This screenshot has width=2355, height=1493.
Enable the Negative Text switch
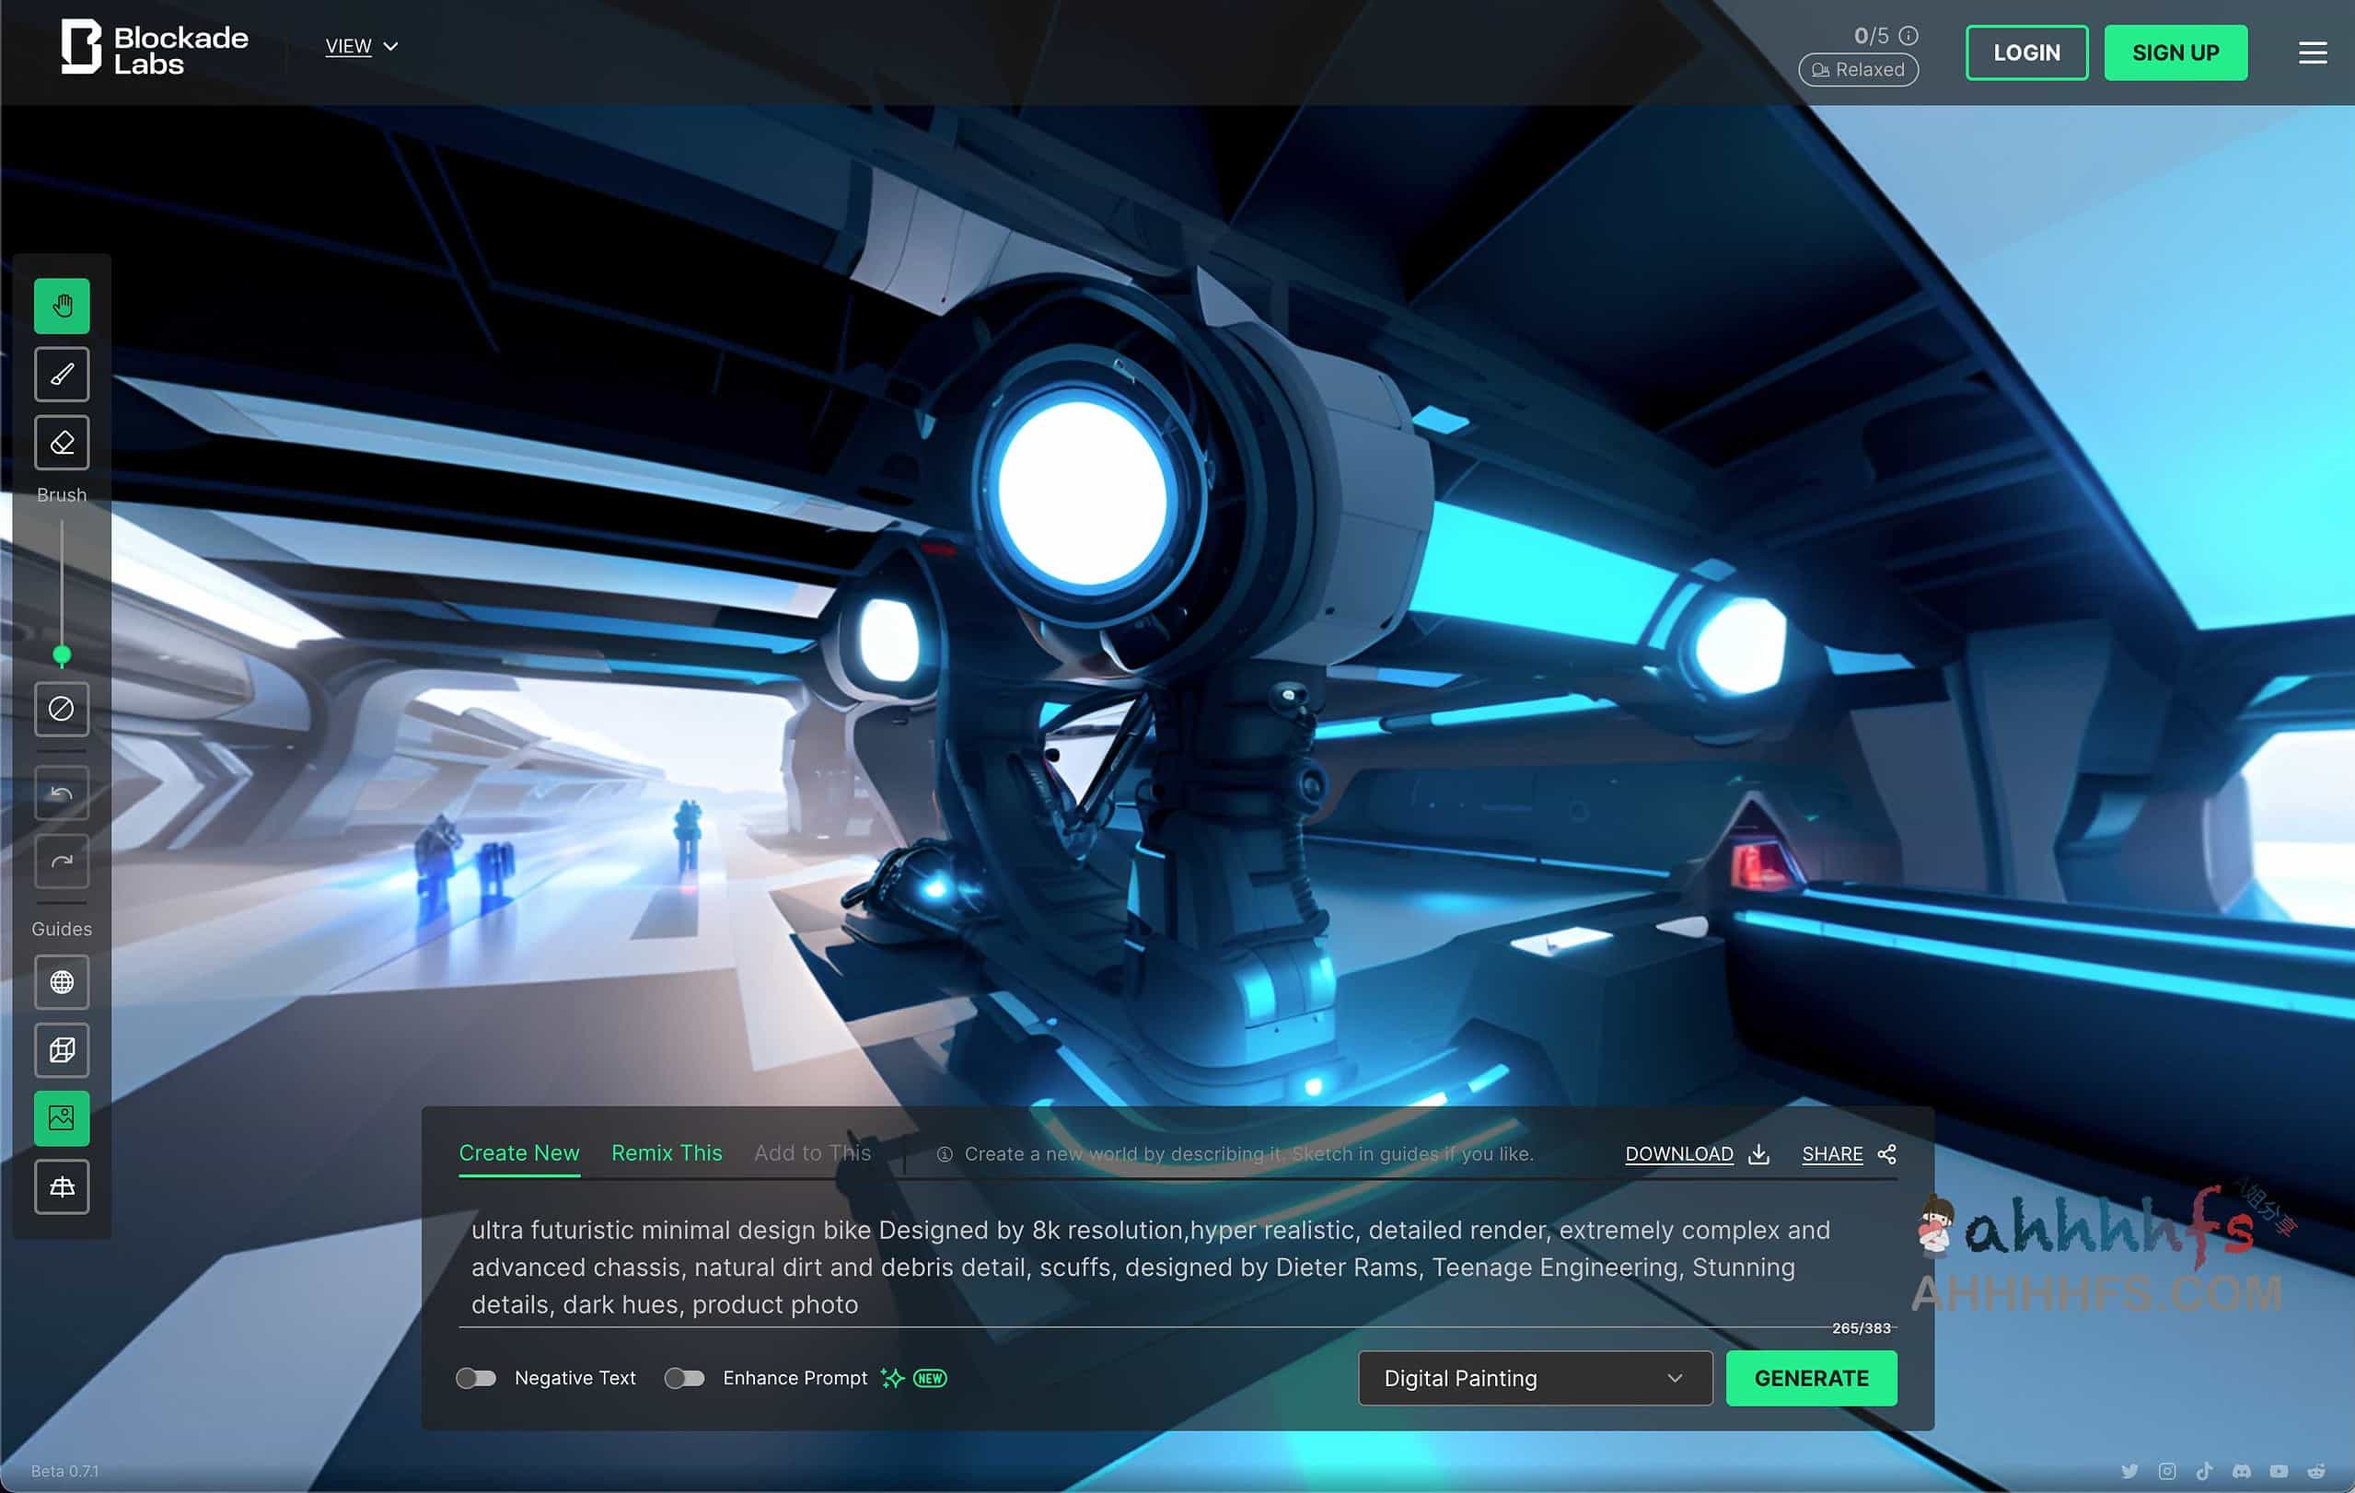tap(476, 1379)
